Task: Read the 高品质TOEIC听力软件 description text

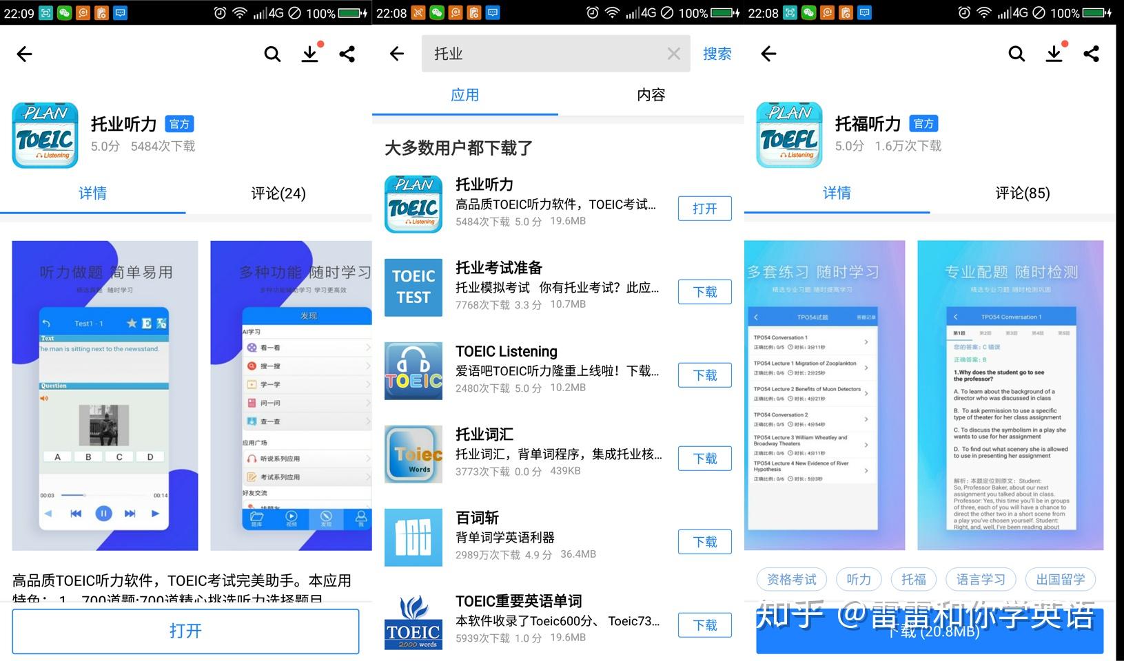Action: click(182, 589)
